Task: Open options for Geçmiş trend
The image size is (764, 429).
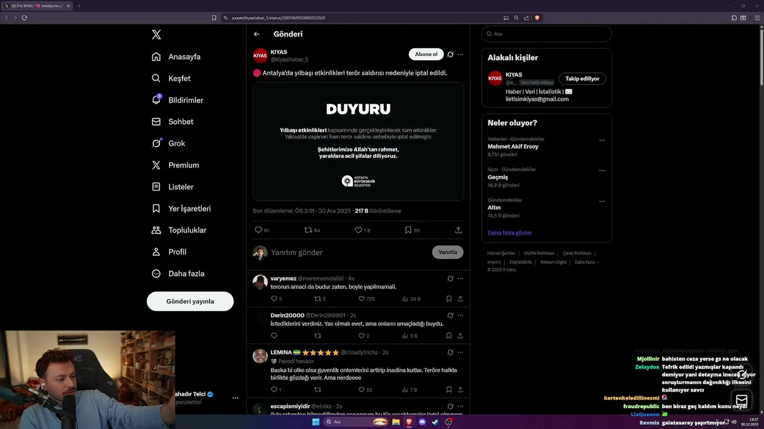Action: 602,171
